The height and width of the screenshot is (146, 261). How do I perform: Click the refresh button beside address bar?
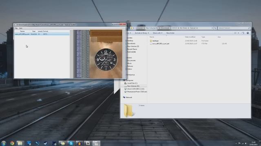point(215,28)
